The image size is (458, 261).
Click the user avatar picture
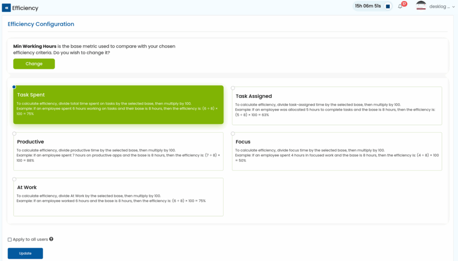(421, 6)
